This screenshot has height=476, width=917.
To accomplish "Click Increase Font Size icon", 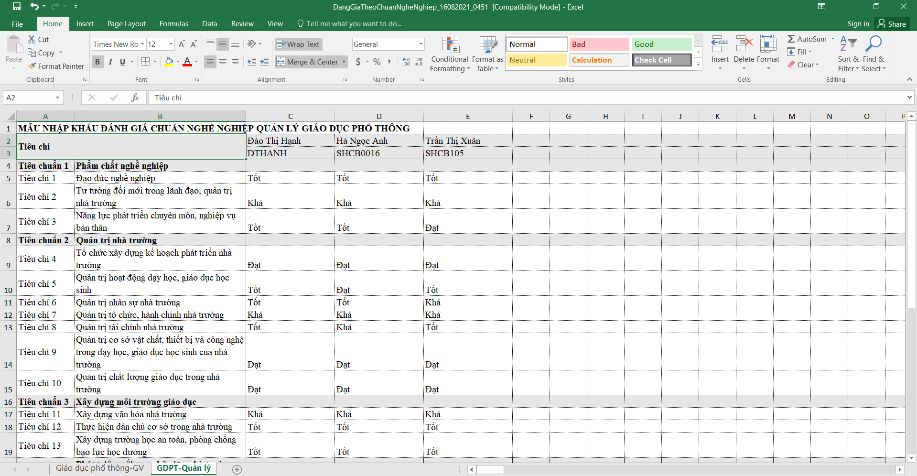I will coord(182,44).
